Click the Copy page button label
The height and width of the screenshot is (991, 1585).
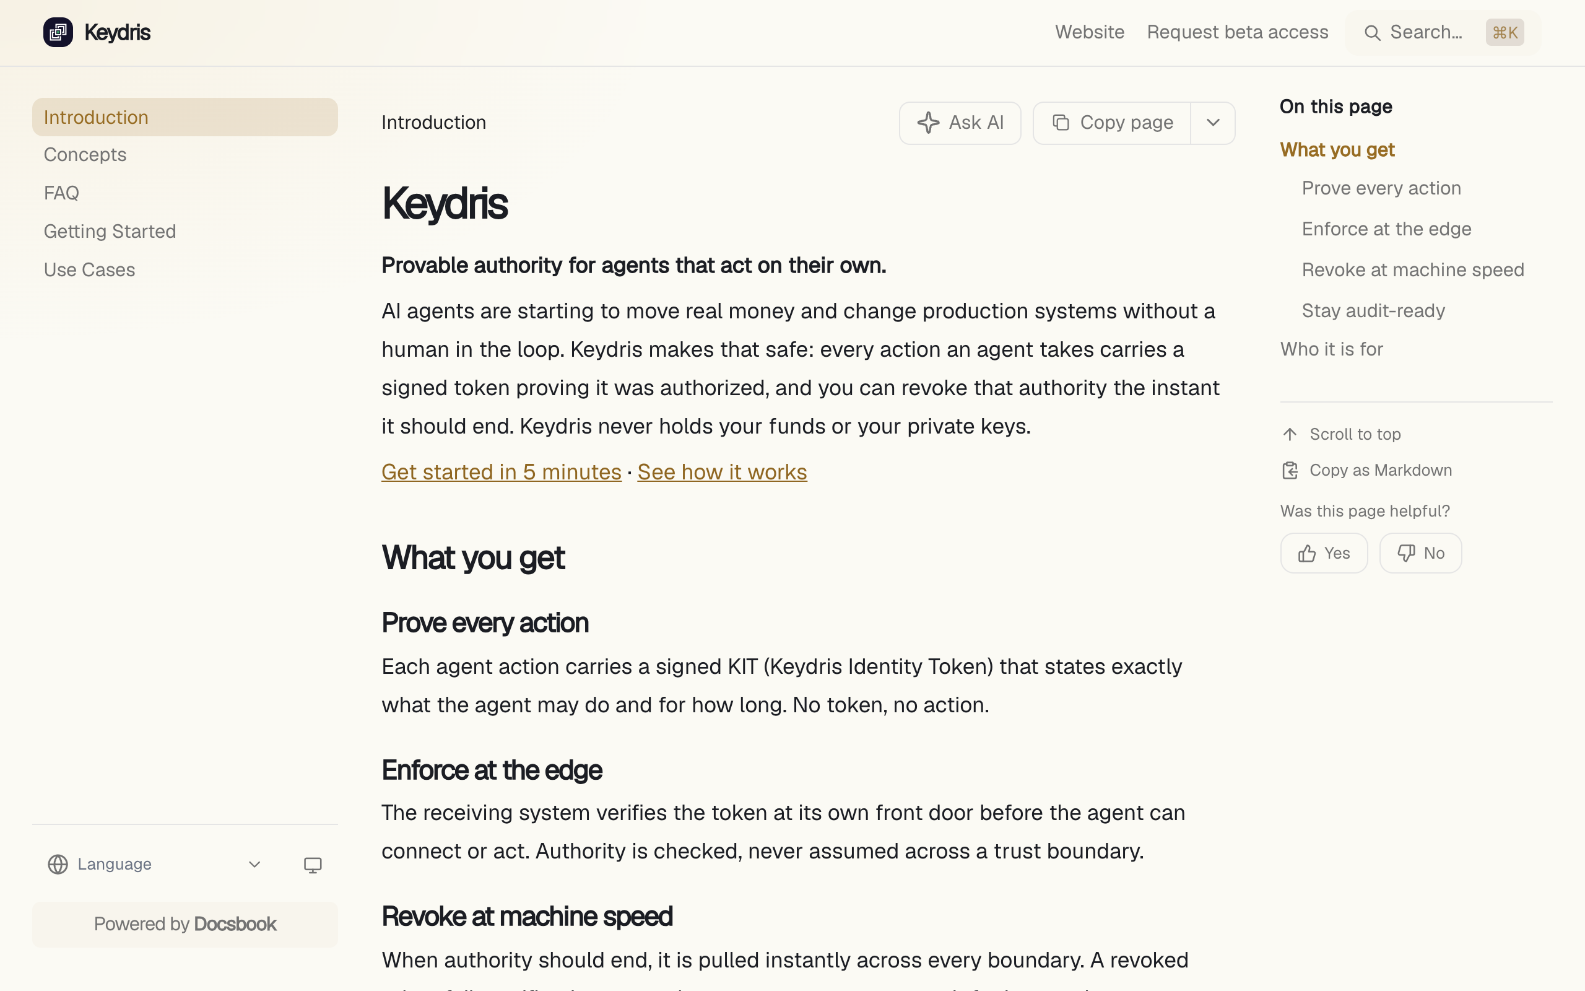point(1127,123)
